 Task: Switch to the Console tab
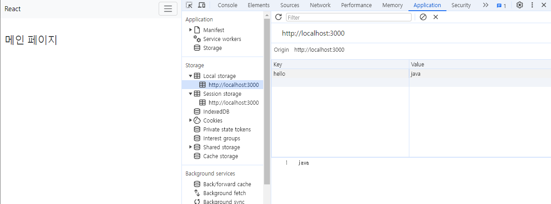[x=227, y=5]
